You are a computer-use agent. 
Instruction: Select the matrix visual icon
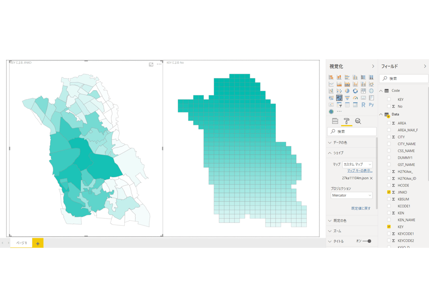pyautogui.click(x=355, y=105)
